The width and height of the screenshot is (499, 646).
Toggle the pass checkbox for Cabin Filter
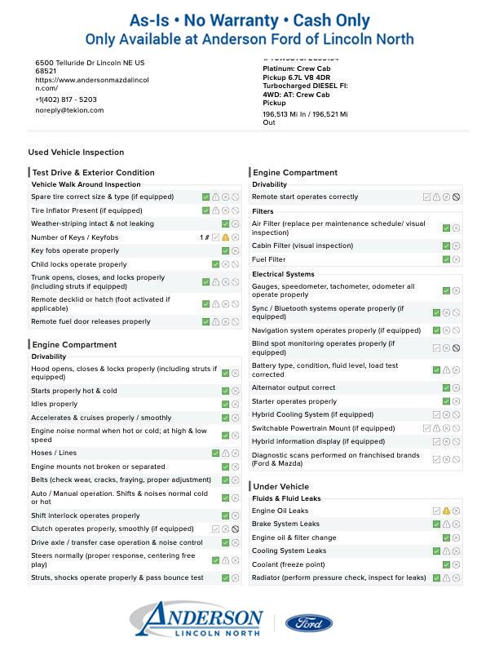(446, 246)
